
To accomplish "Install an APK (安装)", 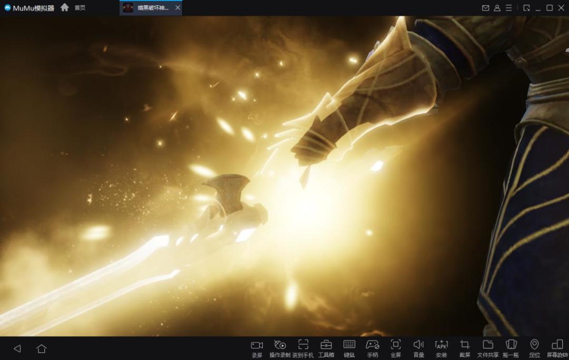I will click(442, 349).
